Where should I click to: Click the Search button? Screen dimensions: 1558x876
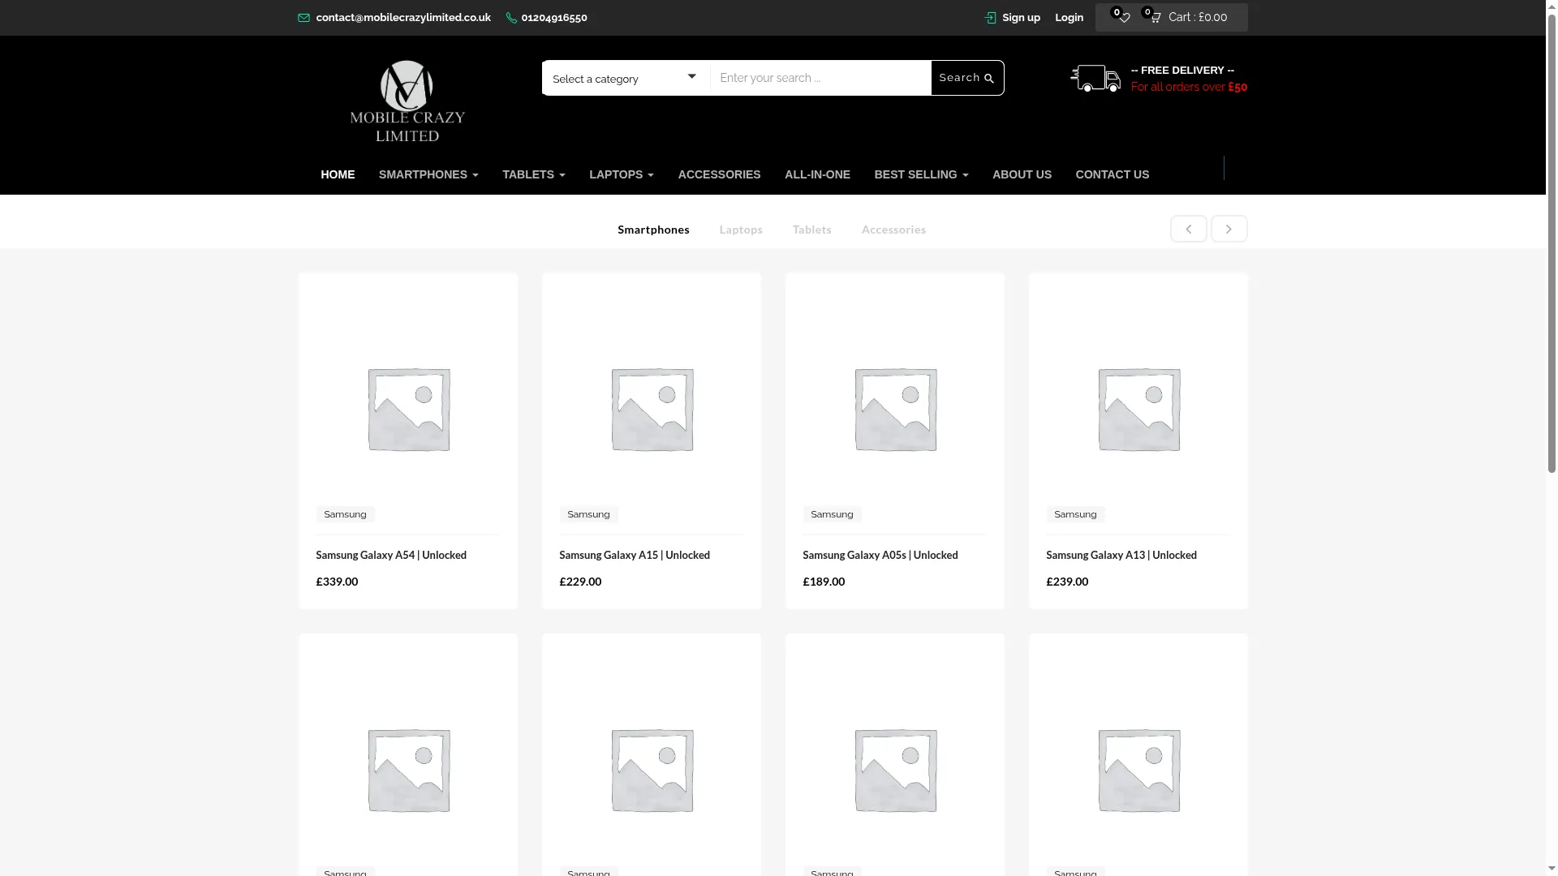coord(966,78)
